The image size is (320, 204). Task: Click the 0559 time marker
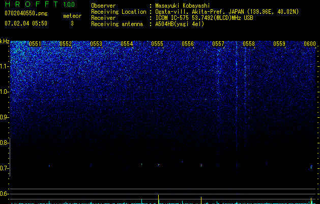coord(279,44)
